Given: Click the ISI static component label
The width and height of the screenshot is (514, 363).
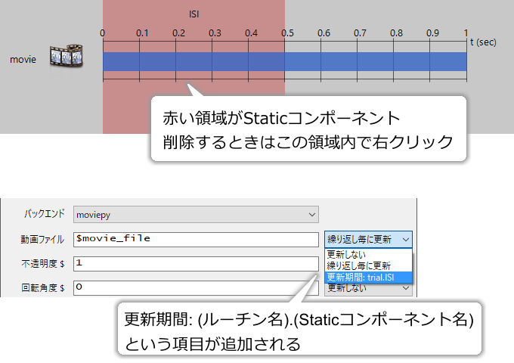Looking at the screenshot, I should click(194, 14).
